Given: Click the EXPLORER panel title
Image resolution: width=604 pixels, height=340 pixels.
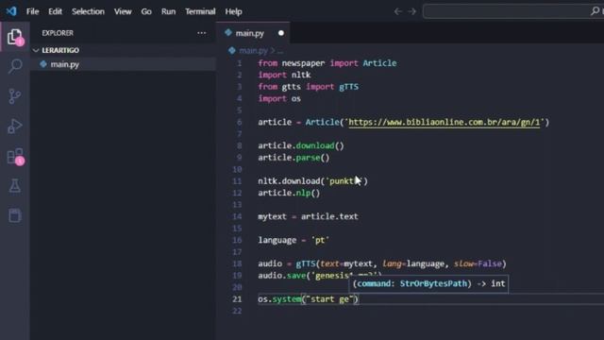Looking at the screenshot, I should (x=58, y=33).
